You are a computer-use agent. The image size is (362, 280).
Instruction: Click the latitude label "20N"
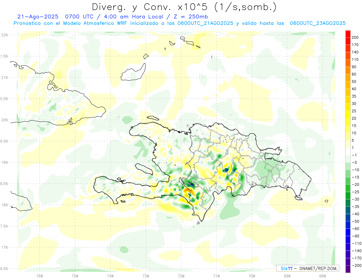5,120
